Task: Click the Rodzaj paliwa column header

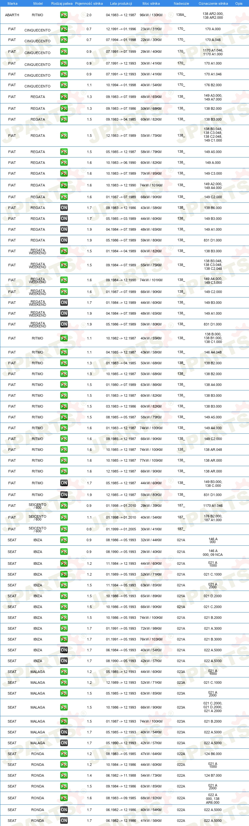Action: pos(62,3)
